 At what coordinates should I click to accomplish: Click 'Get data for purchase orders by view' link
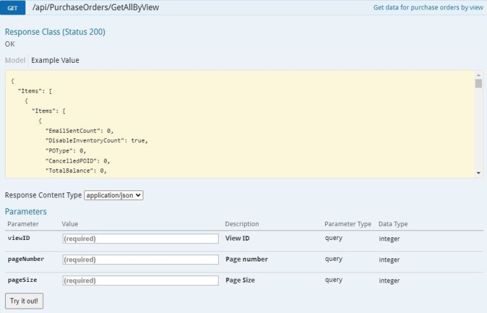pyautogui.click(x=428, y=8)
